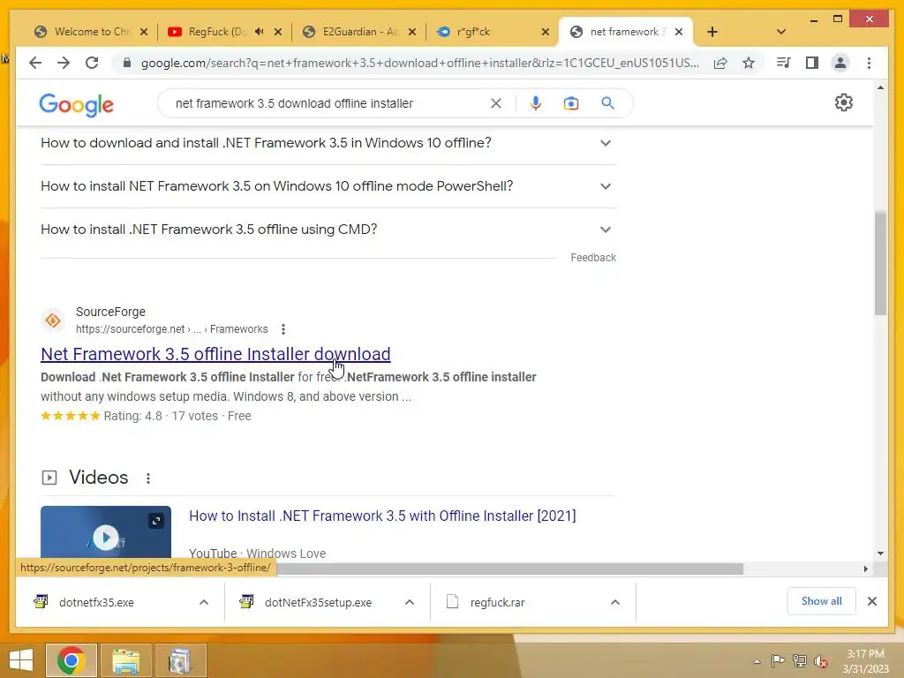This screenshot has width=904, height=678.
Task: Switch to the RegFuck YouTube tab
Action: pyautogui.click(x=215, y=32)
